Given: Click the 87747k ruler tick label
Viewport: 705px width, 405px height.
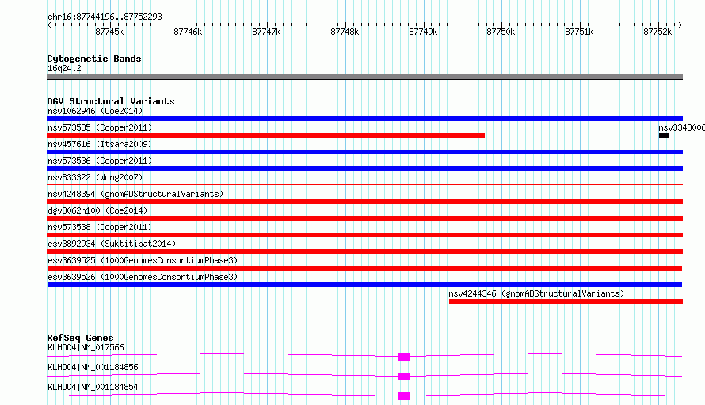Looking at the screenshot, I should pyautogui.click(x=266, y=32).
